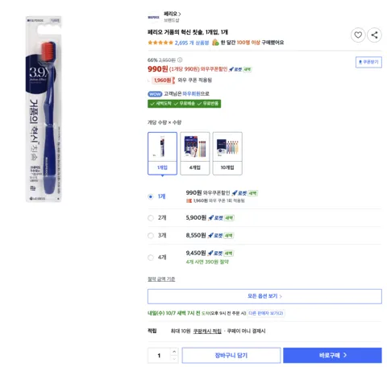
Task: Click the WOW membership badge
Action: click(x=155, y=94)
